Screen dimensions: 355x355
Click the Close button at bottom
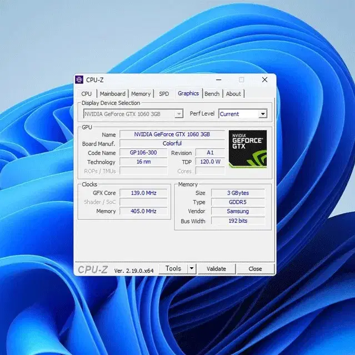(255, 269)
